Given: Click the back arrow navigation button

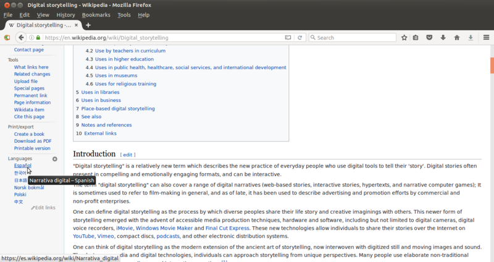Looking at the screenshot, I should (21, 38).
